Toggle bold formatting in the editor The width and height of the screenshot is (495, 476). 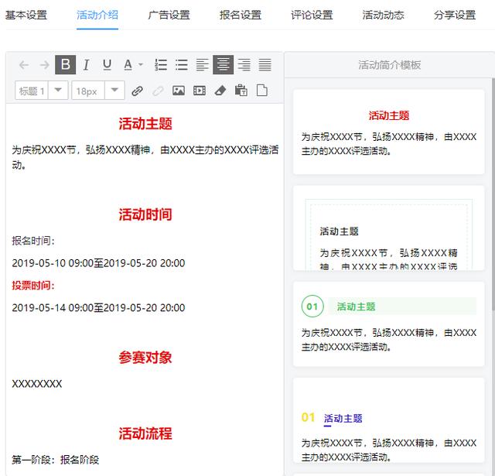[66, 65]
